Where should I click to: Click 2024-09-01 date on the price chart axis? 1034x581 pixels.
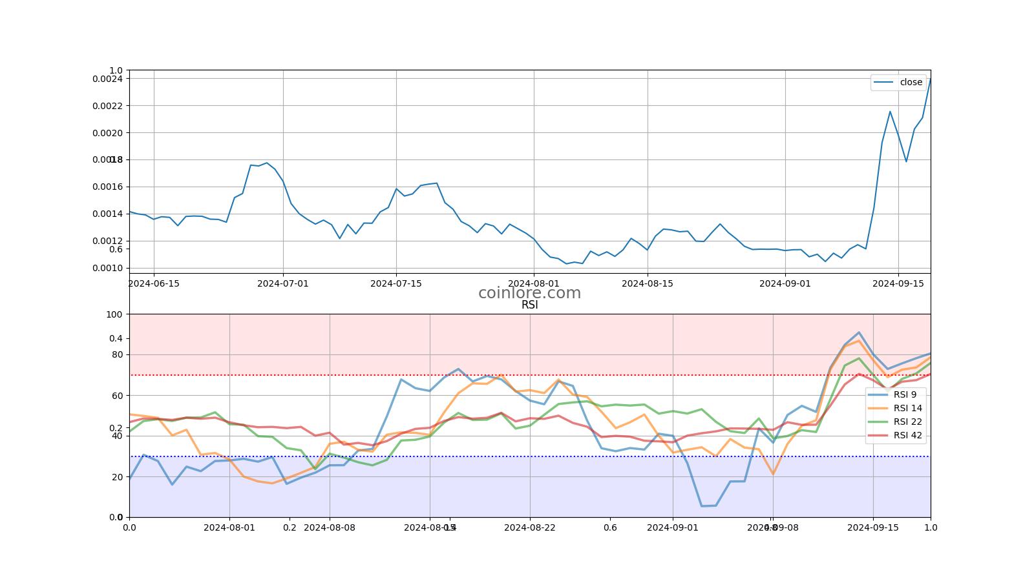tap(785, 283)
